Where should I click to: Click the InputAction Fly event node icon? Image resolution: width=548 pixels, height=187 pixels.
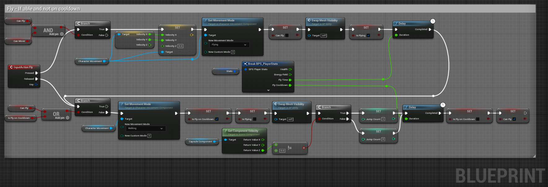[11, 67]
